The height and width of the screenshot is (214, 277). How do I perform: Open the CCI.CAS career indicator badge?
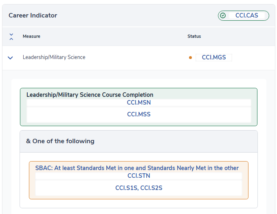click(x=243, y=15)
